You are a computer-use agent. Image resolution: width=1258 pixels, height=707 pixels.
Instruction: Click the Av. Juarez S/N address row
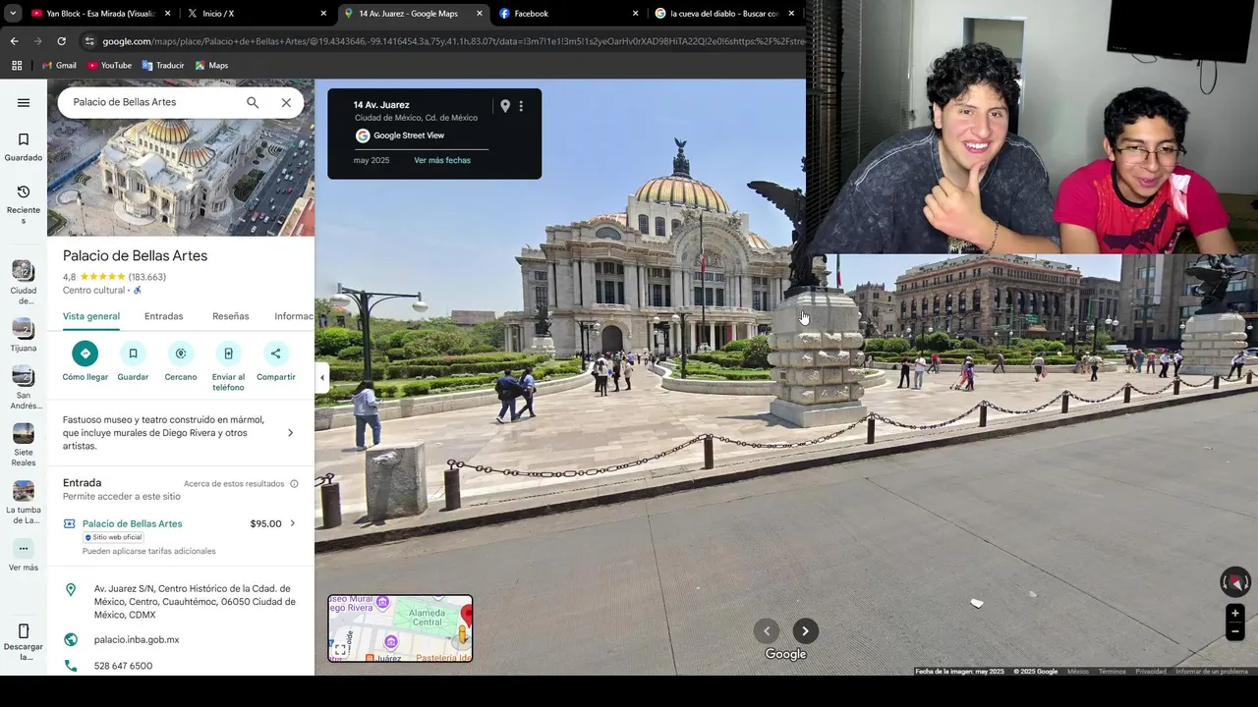click(181, 601)
